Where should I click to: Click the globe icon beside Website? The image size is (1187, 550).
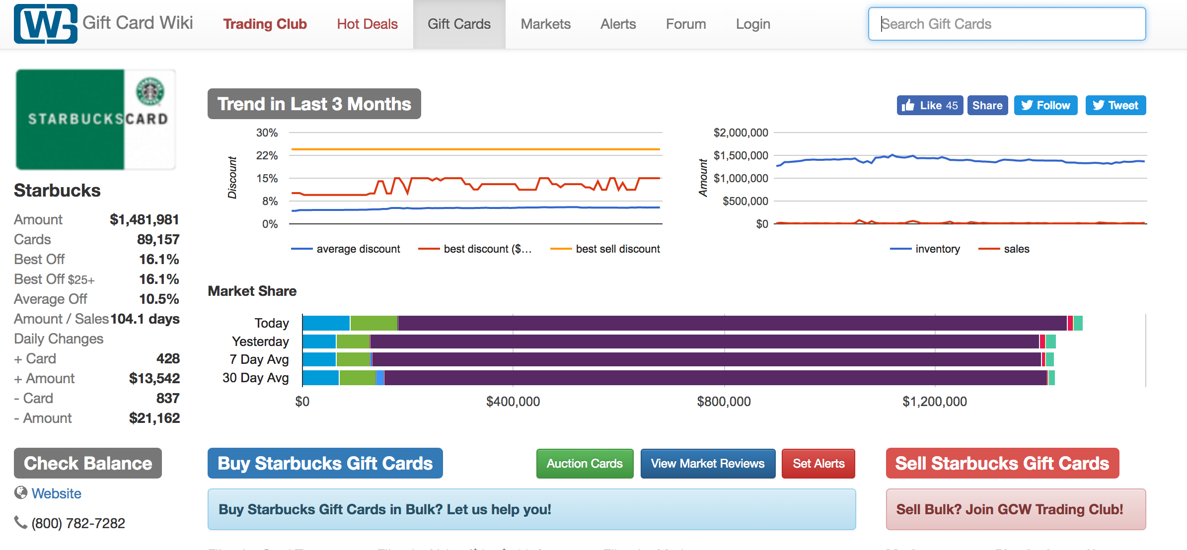click(21, 492)
